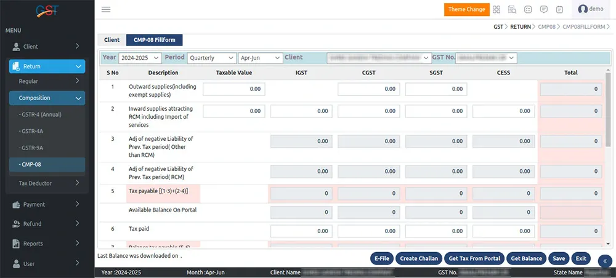Click the Client person icon in sidebar
The width and height of the screenshot is (616, 278).
click(16, 47)
